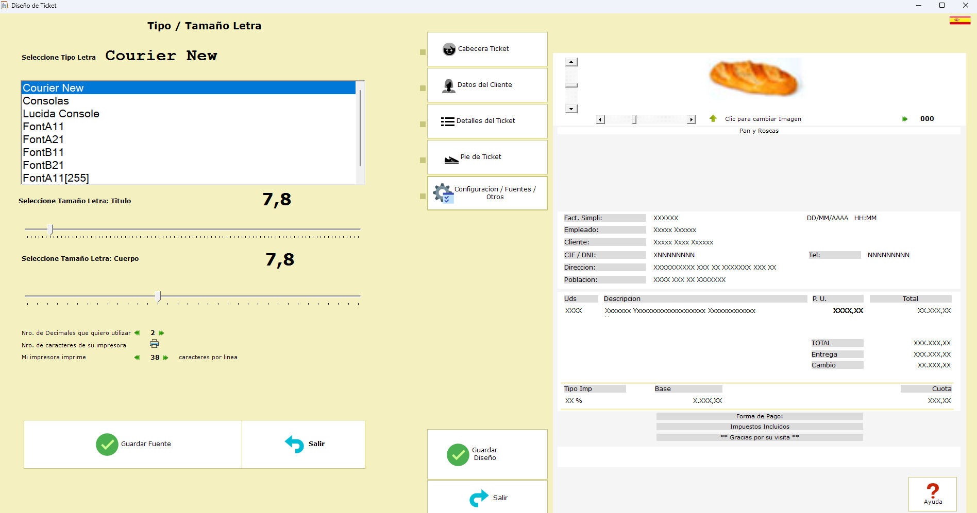The width and height of the screenshot is (977, 513).
Task: Click the printer icon for character count
Action: [154, 344]
